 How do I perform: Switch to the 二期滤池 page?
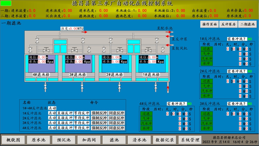[247, 24]
